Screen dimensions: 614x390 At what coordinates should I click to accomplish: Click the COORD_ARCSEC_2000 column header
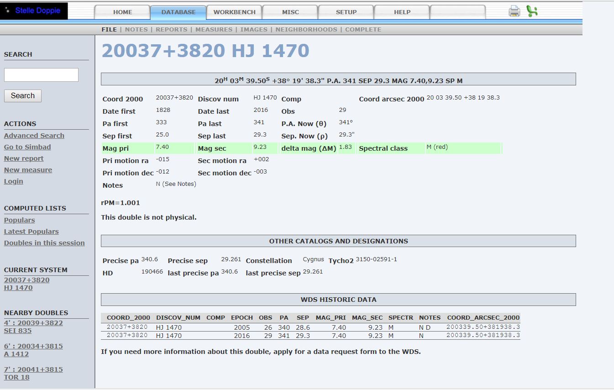click(x=483, y=317)
